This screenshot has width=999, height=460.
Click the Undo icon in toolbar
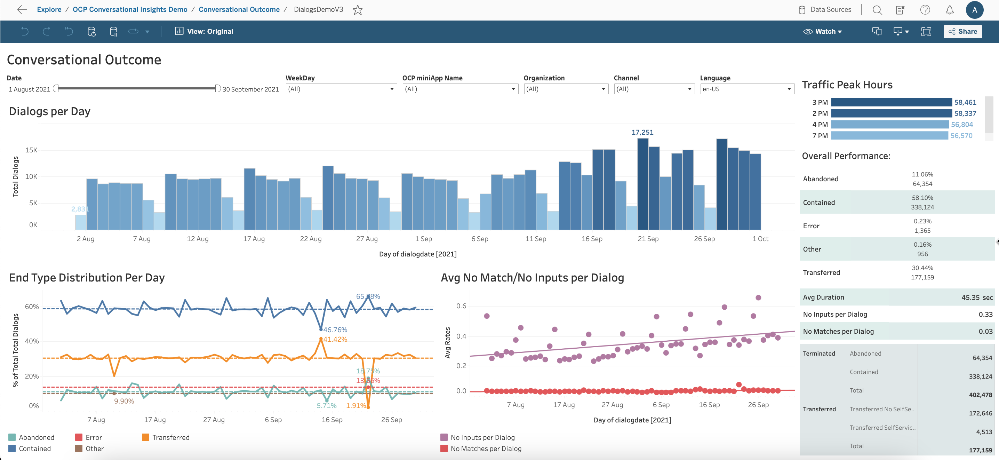(25, 31)
